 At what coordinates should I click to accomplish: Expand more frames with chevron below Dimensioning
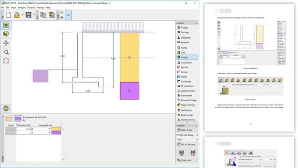187,122
